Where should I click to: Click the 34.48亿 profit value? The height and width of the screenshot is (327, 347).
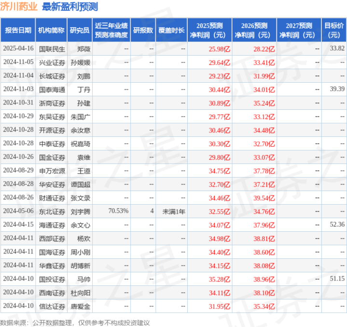[264, 131]
